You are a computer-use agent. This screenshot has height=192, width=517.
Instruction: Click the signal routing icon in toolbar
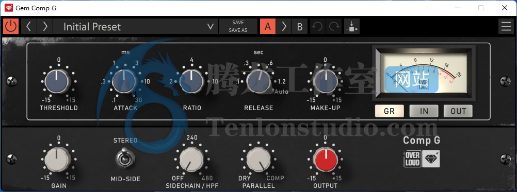point(352,27)
